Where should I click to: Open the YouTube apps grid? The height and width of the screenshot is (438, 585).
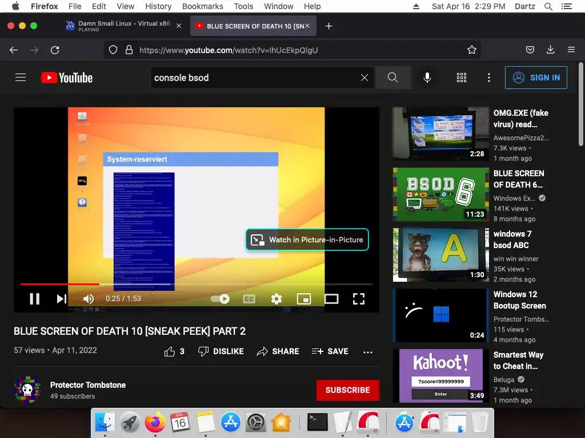[462, 78]
